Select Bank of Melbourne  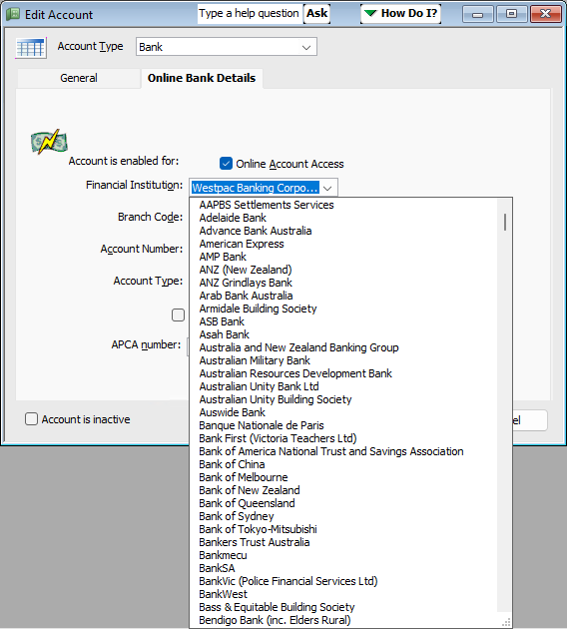[244, 477]
